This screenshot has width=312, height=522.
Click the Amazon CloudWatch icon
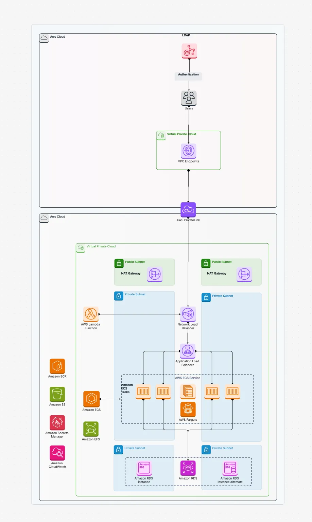pos(57,453)
